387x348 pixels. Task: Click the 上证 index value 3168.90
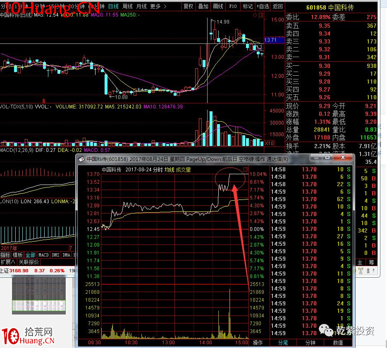click(19, 271)
